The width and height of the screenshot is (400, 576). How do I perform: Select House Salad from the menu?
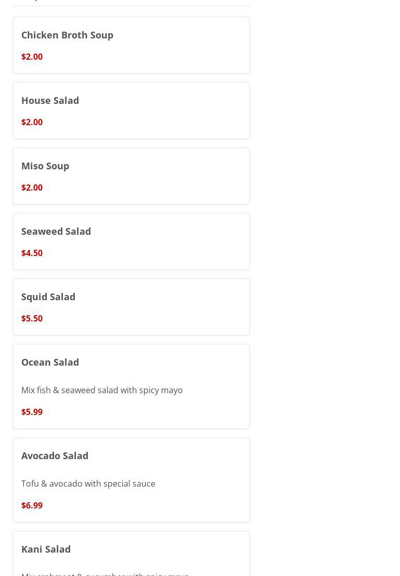click(x=50, y=100)
